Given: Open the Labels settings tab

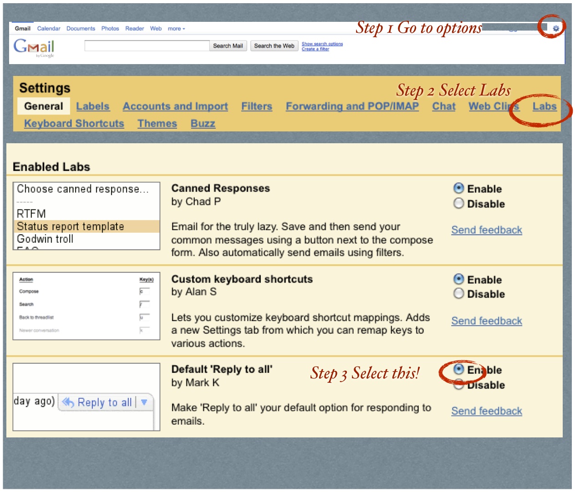Looking at the screenshot, I should coord(93,106).
